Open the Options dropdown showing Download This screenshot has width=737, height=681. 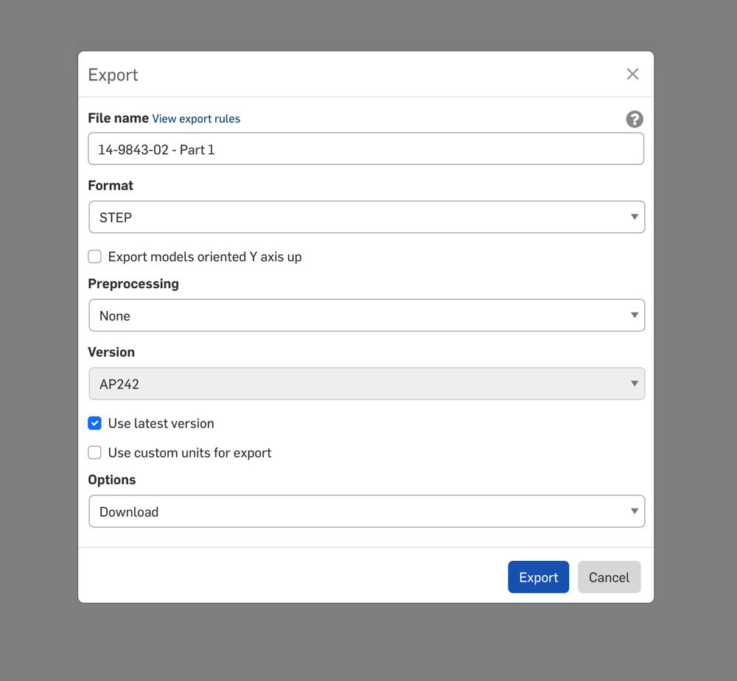[366, 511]
